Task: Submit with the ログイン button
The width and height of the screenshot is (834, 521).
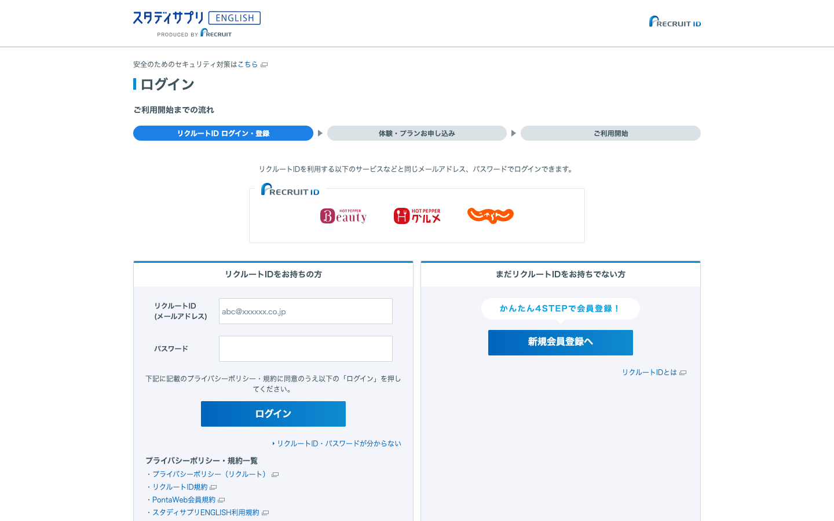Action: pos(273,414)
